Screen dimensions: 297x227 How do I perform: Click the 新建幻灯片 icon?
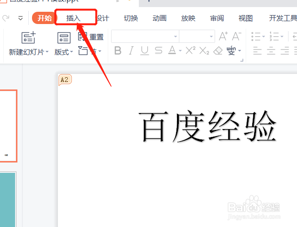click(x=28, y=37)
